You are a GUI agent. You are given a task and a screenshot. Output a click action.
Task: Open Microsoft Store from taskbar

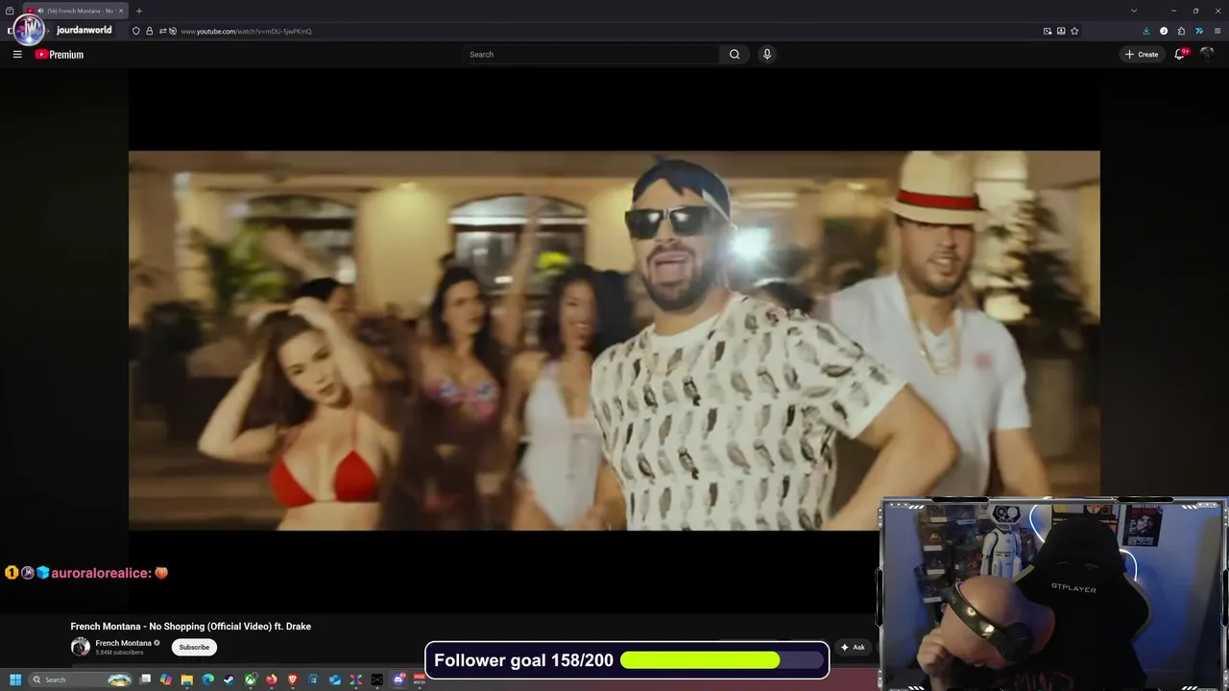(313, 679)
